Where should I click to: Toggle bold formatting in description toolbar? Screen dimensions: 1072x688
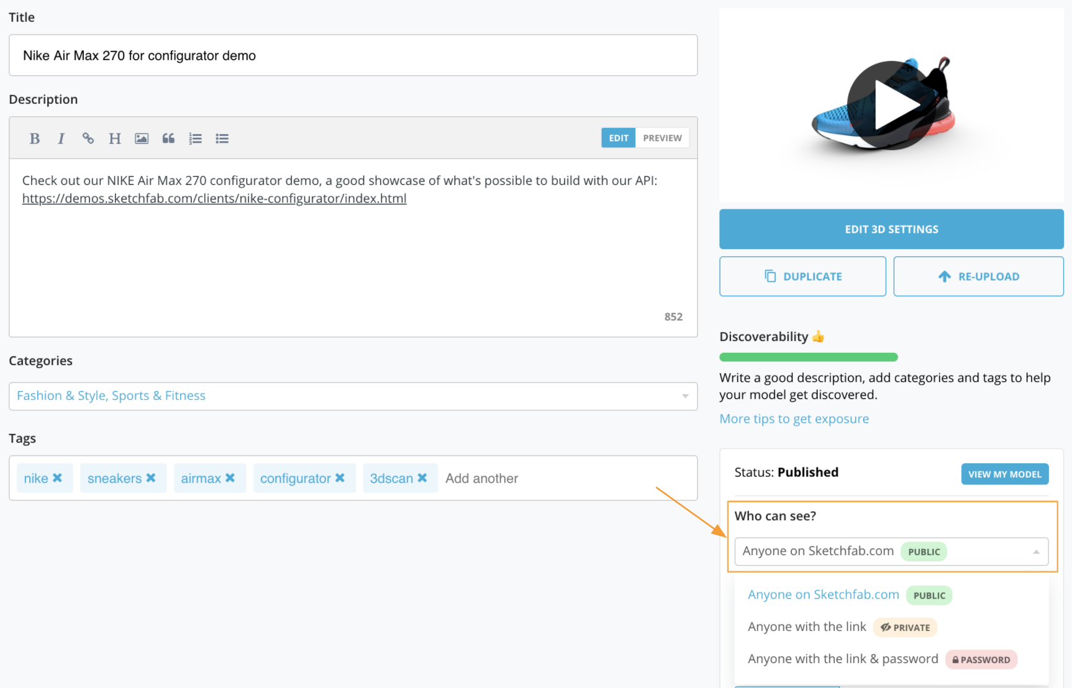tap(35, 138)
